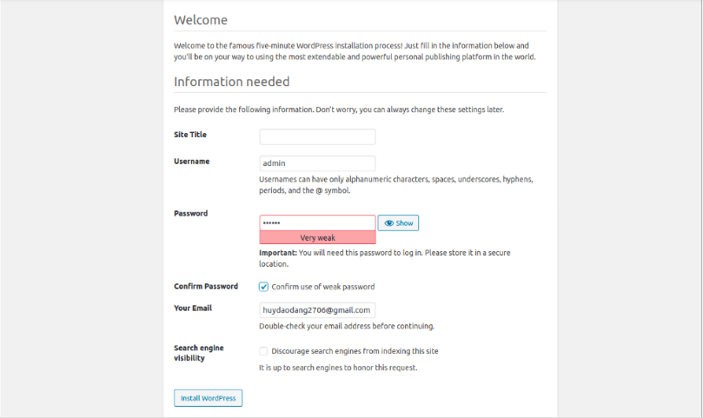Focus the Site Title text field
The image size is (703, 418).
click(317, 136)
